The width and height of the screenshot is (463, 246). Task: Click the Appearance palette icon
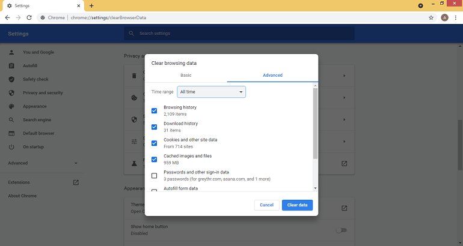[x=11, y=106]
